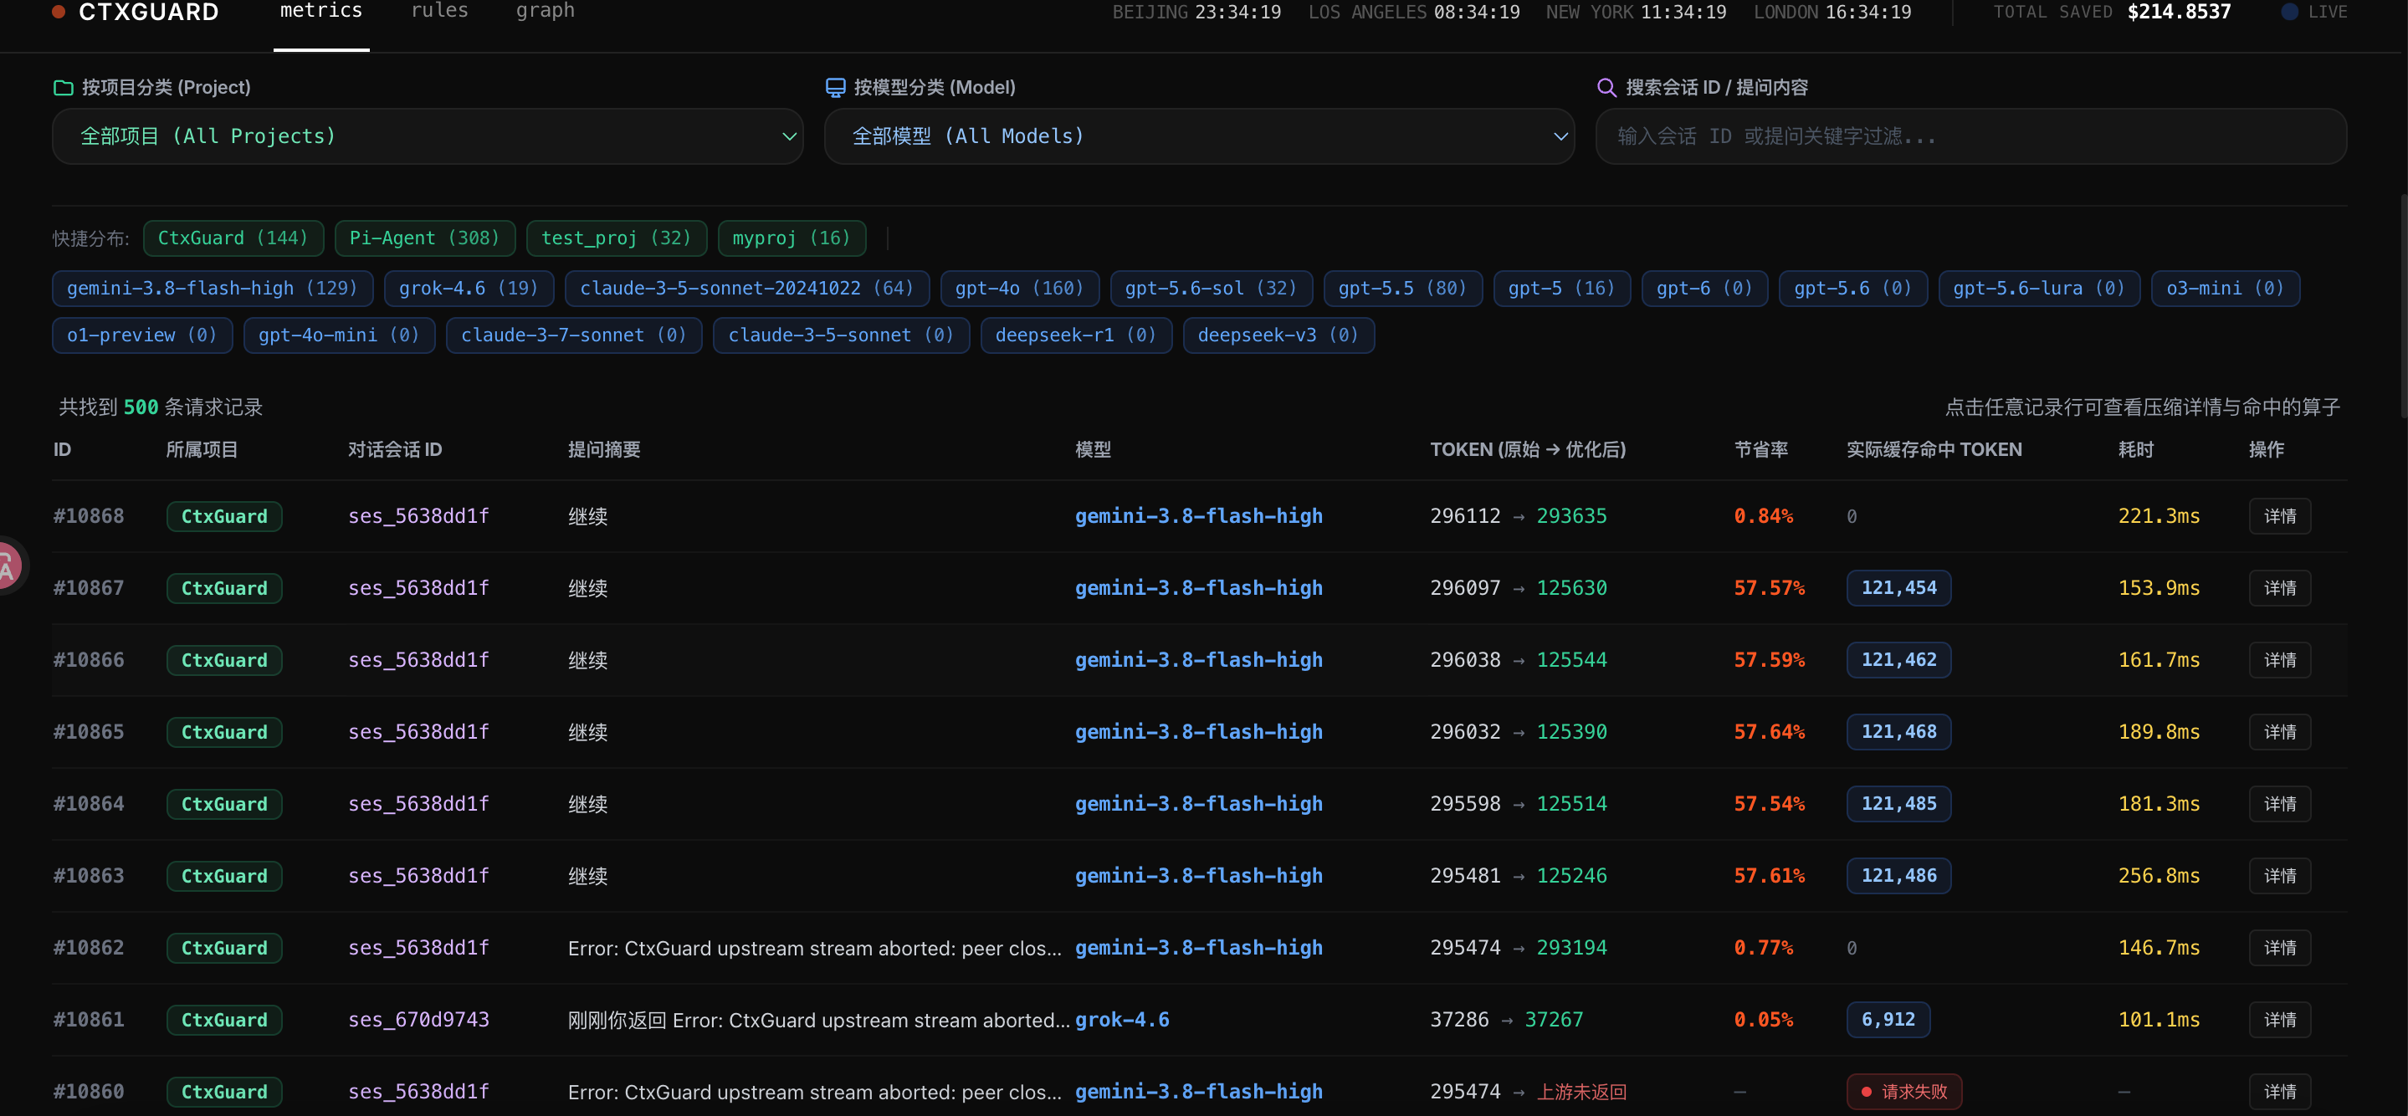2408x1116 pixels.
Task: Toggle the gpt-4o (160) model filter chip
Action: pos(1019,289)
